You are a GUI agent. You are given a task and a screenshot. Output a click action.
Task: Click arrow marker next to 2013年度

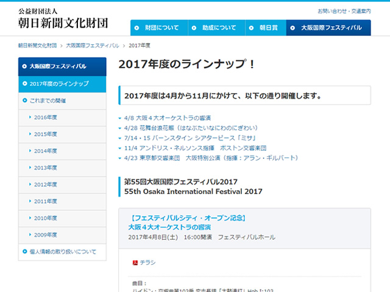30,167
